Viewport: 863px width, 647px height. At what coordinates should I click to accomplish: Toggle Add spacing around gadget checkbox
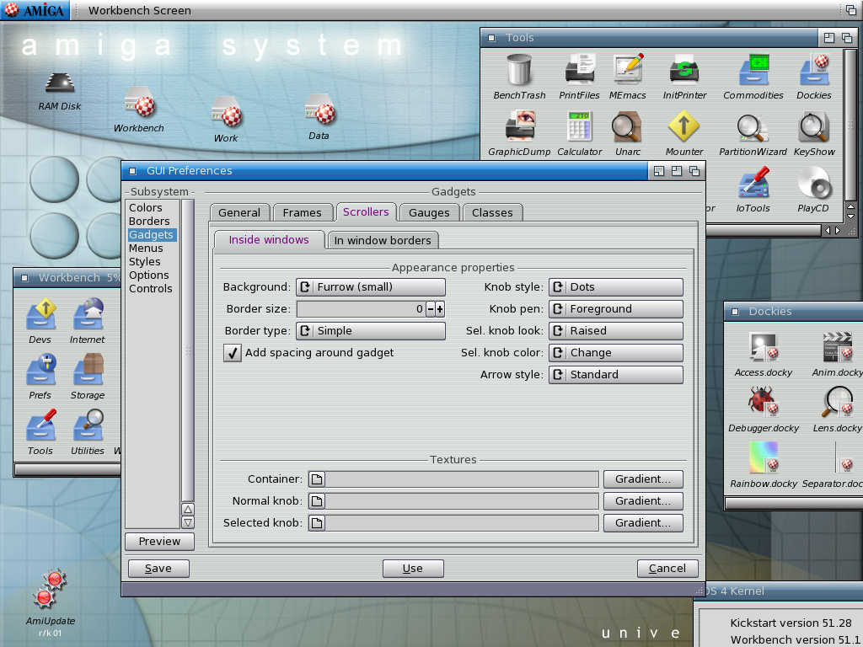click(x=233, y=353)
